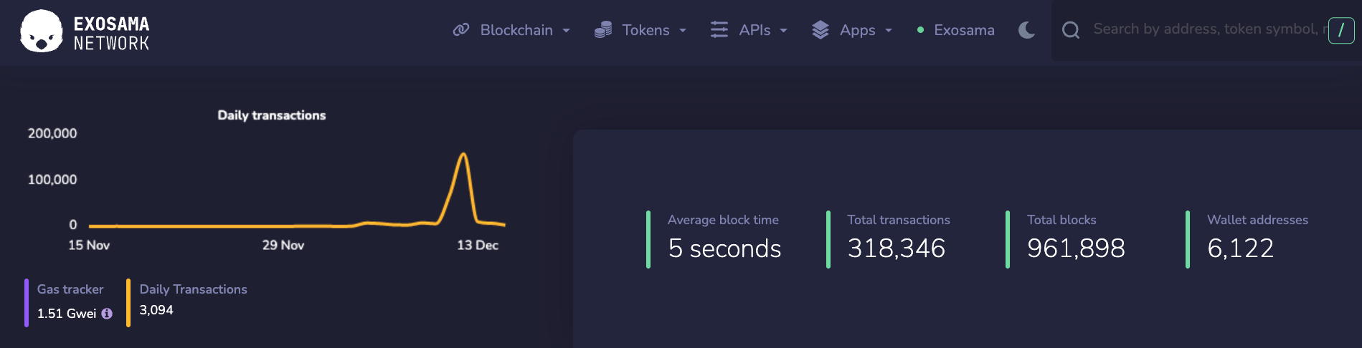The image size is (1362, 348).
Task: Click the Total blocks count 961,898
Action: click(x=1076, y=248)
